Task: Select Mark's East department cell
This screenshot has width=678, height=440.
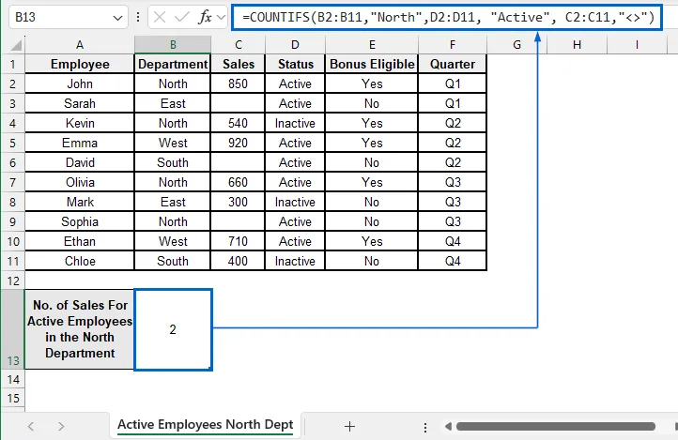Action: click(x=173, y=202)
